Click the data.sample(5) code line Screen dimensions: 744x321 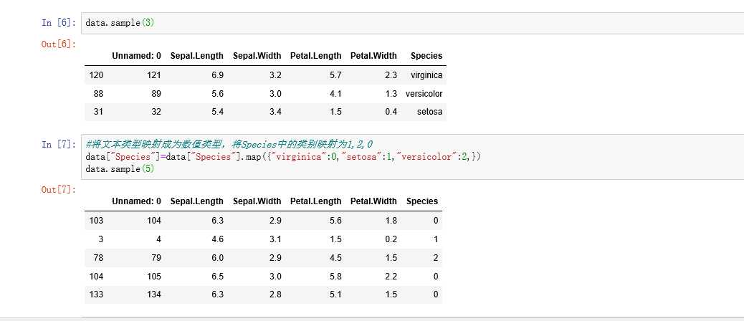click(120, 169)
